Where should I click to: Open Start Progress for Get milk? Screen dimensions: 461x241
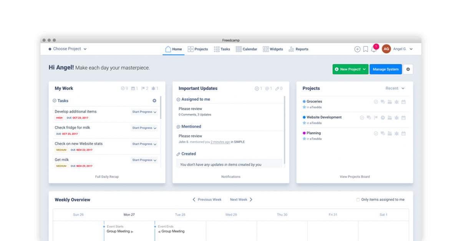[x=144, y=160]
